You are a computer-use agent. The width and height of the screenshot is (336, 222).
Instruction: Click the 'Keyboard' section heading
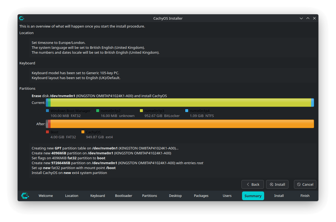coord(27,63)
